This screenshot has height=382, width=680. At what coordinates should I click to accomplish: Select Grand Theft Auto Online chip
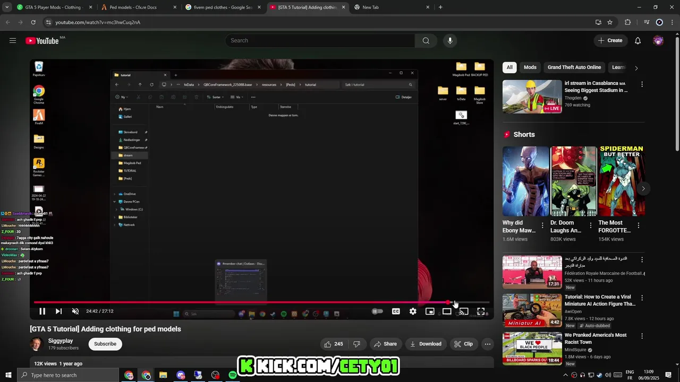tap(574, 67)
